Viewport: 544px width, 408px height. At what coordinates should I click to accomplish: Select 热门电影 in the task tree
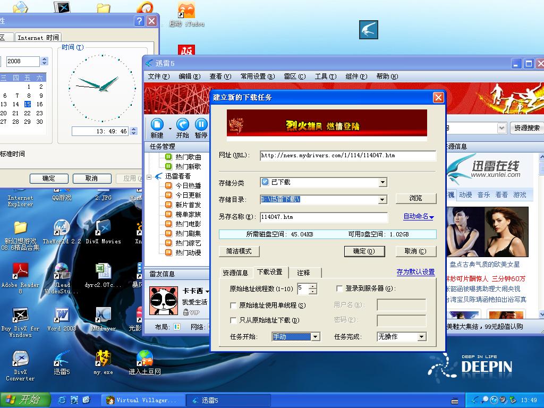[188, 224]
